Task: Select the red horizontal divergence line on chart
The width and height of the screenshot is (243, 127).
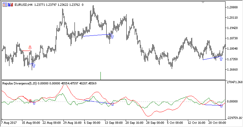Action: [27, 51]
